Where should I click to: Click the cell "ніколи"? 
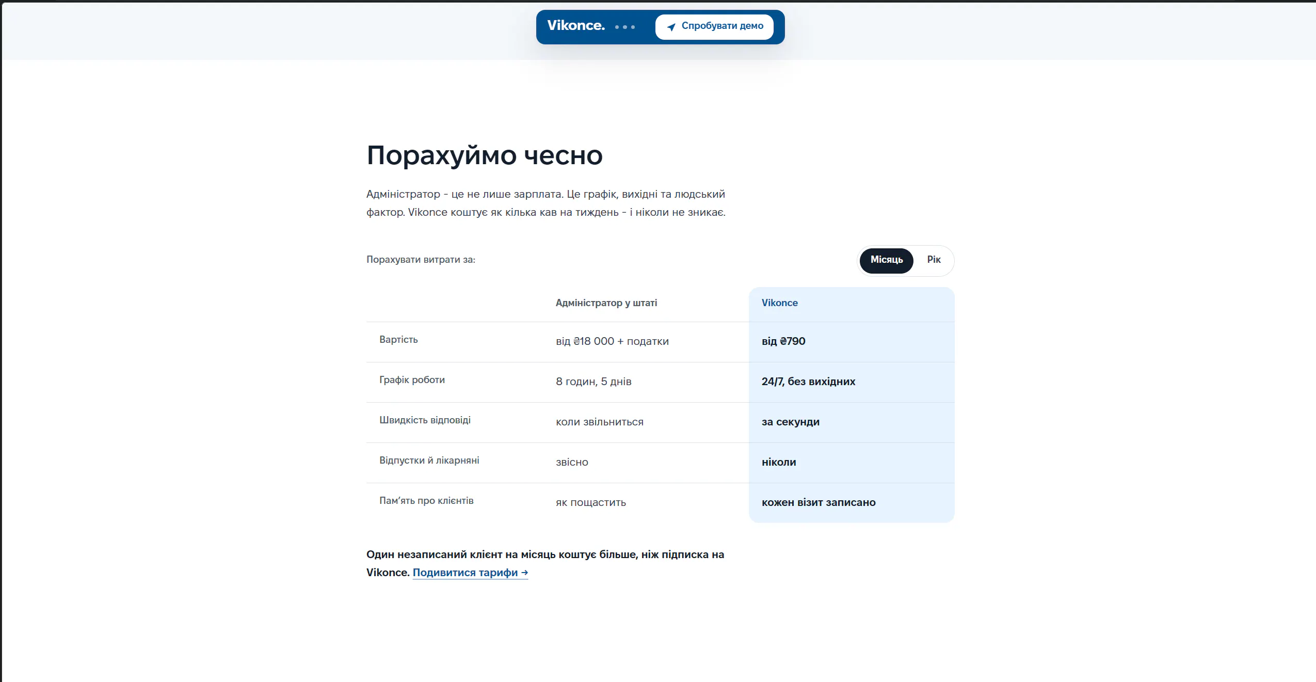779,462
